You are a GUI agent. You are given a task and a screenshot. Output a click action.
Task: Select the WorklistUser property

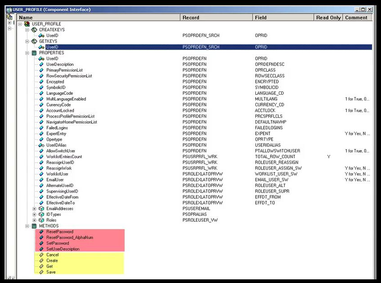click(x=57, y=174)
